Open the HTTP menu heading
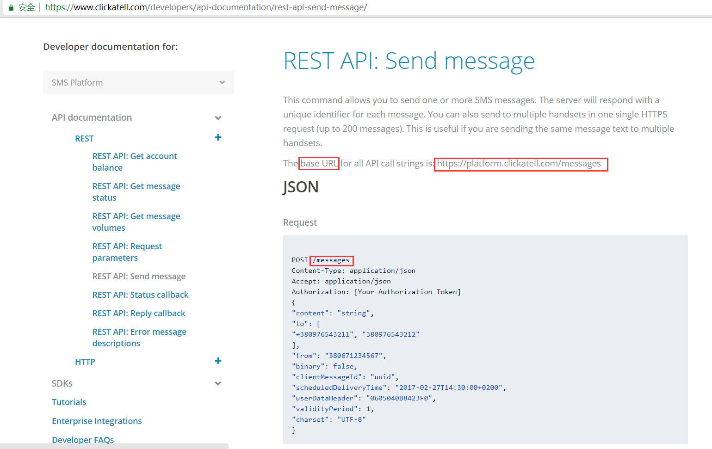Screen dimensions: 712x449 click(x=85, y=362)
